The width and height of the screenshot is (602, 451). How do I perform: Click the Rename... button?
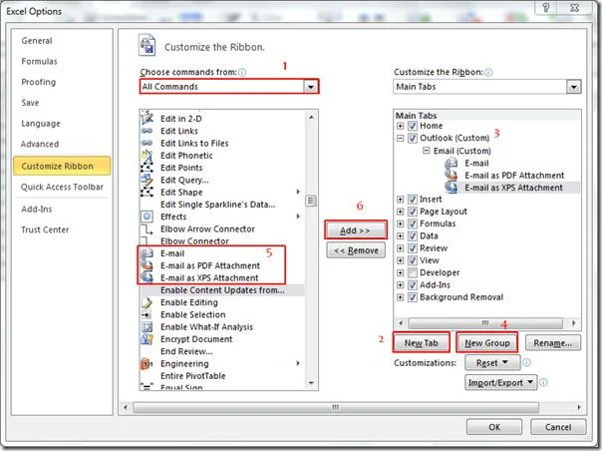(x=552, y=342)
